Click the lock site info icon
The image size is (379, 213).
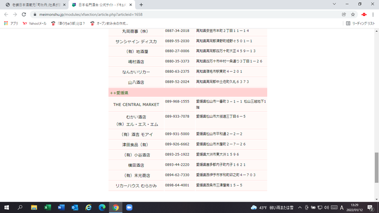[x=35, y=14]
